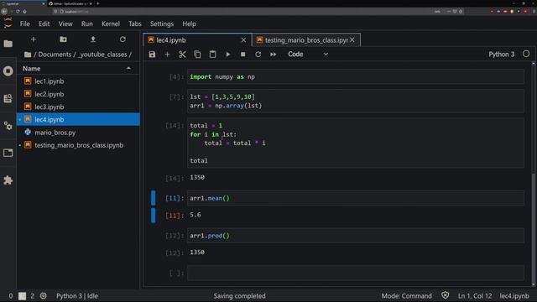
Task: Open the Help menu
Action: click(189, 23)
